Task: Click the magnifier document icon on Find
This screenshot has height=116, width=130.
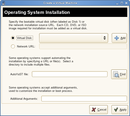Action: tap(116, 74)
